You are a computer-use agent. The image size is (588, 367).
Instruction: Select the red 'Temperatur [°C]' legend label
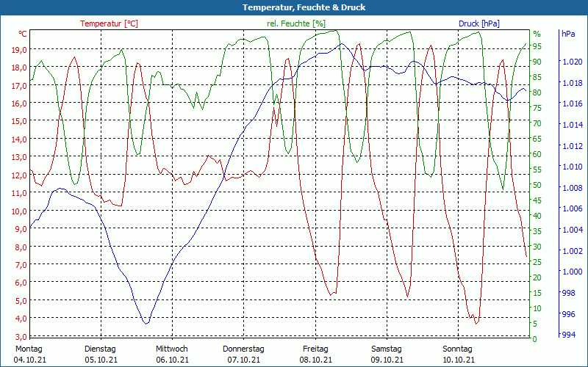click(x=109, y=23)
